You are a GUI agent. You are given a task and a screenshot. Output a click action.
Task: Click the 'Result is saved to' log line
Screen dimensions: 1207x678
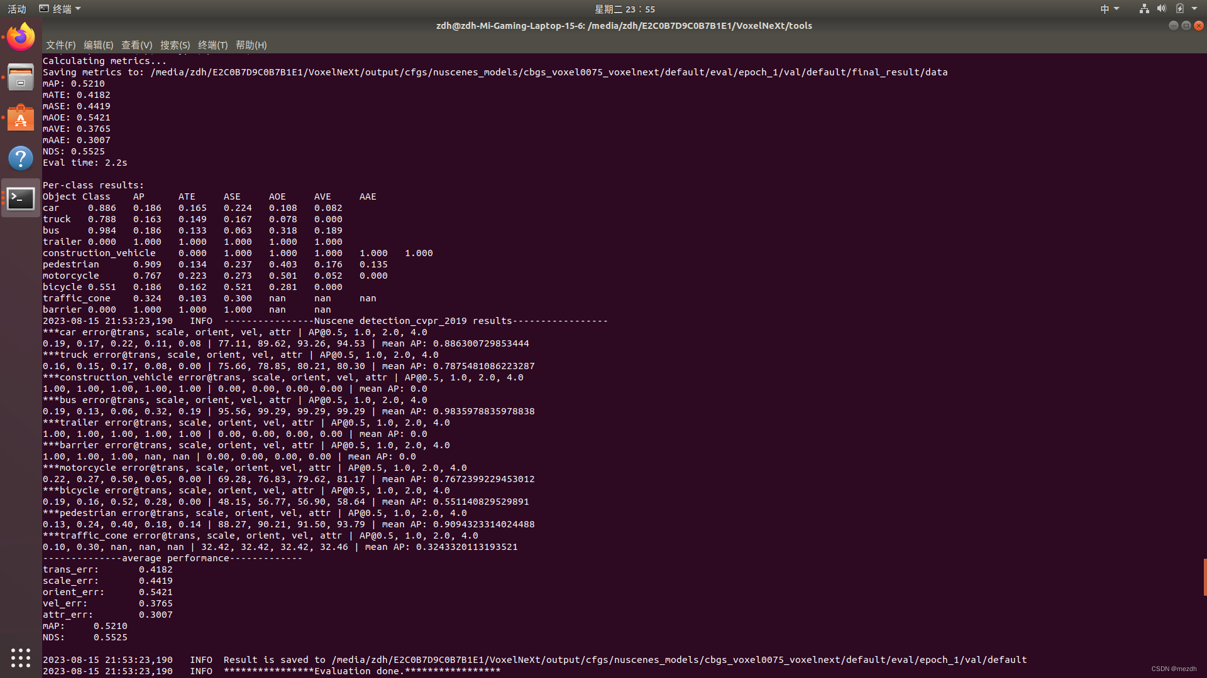(534, 660)
